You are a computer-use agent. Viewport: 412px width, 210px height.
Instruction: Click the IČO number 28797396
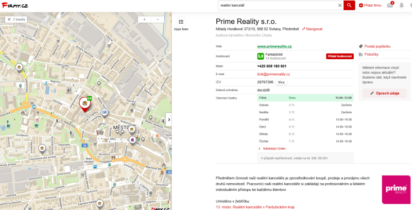point(265,82)
